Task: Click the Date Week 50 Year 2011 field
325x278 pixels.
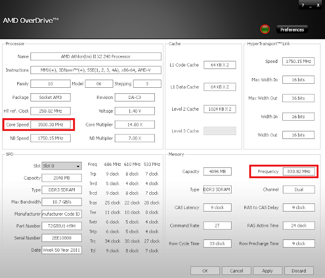Action: (61, 250)
